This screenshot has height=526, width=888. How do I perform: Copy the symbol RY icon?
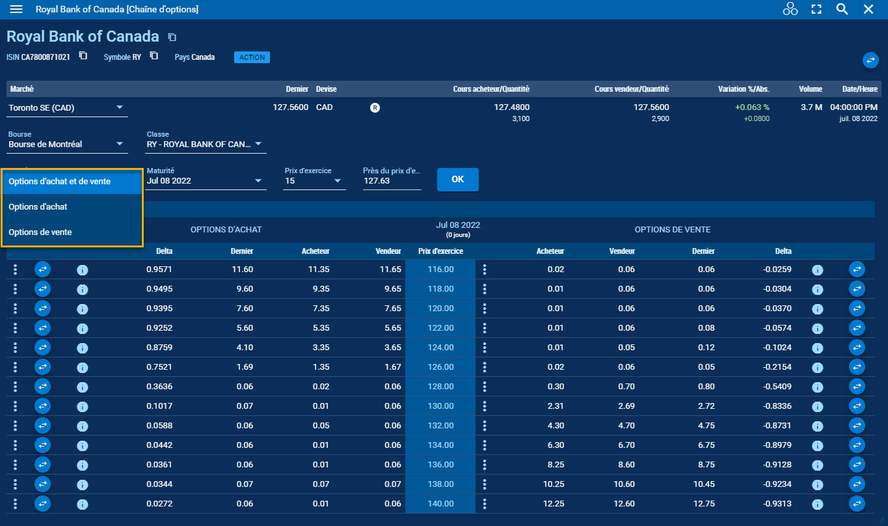tap(154, 56)
